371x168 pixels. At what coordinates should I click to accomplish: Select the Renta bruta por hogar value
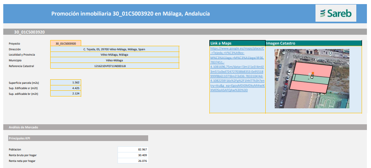133,155
